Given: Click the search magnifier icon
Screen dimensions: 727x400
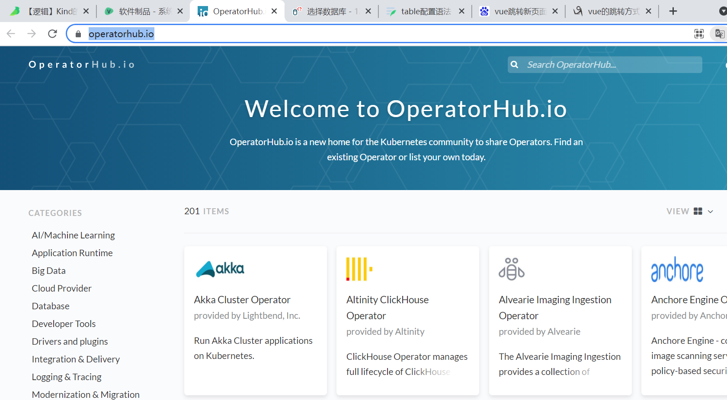Looking at the screenshot, I should tap(514, 65).
